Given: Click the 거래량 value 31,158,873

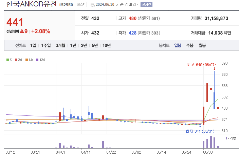Looking at the screenshot, I should tap(217, 18).
